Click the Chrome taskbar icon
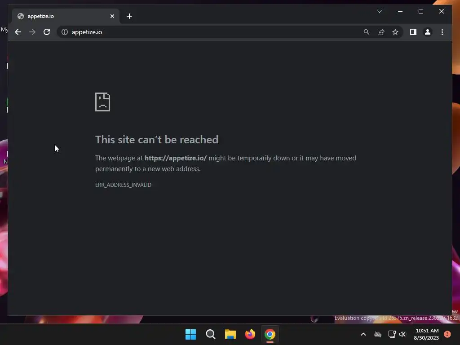This screenshot has height=345, width=460. 270,334
